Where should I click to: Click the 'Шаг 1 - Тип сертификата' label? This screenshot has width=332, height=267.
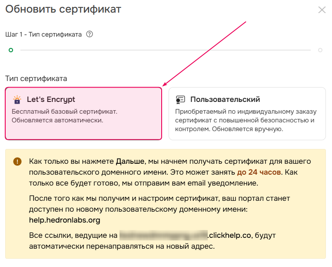43,34
